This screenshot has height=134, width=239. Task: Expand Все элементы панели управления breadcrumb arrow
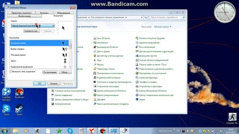(126, 17)
